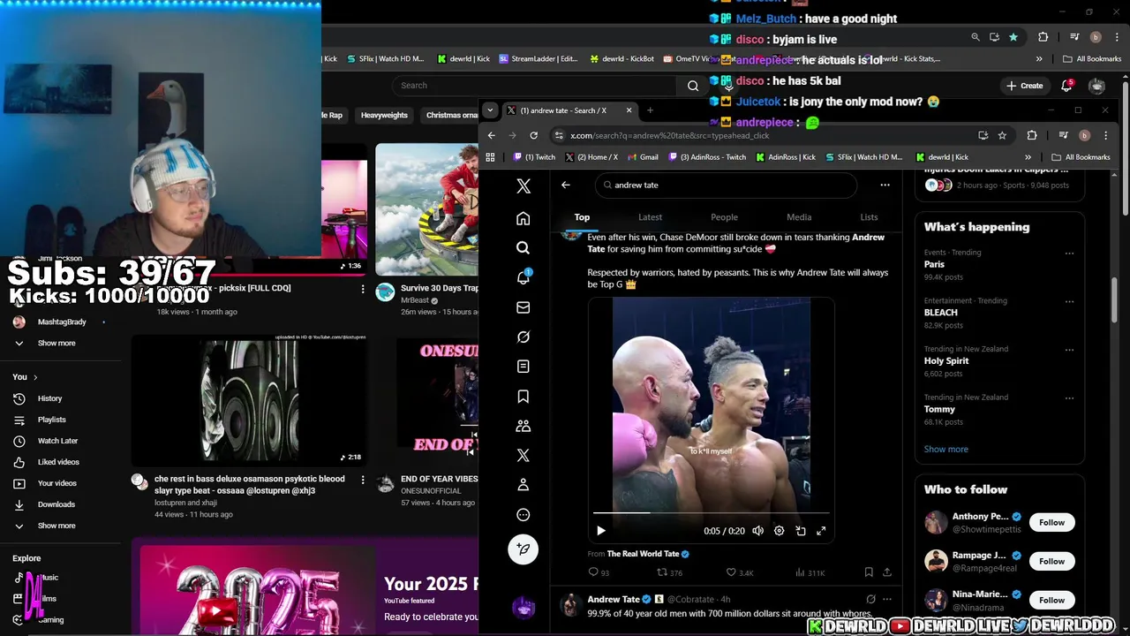Open account avatar at X sidebar bottom
Viewport: 1130px width, 636px height.
pos(524,608)
